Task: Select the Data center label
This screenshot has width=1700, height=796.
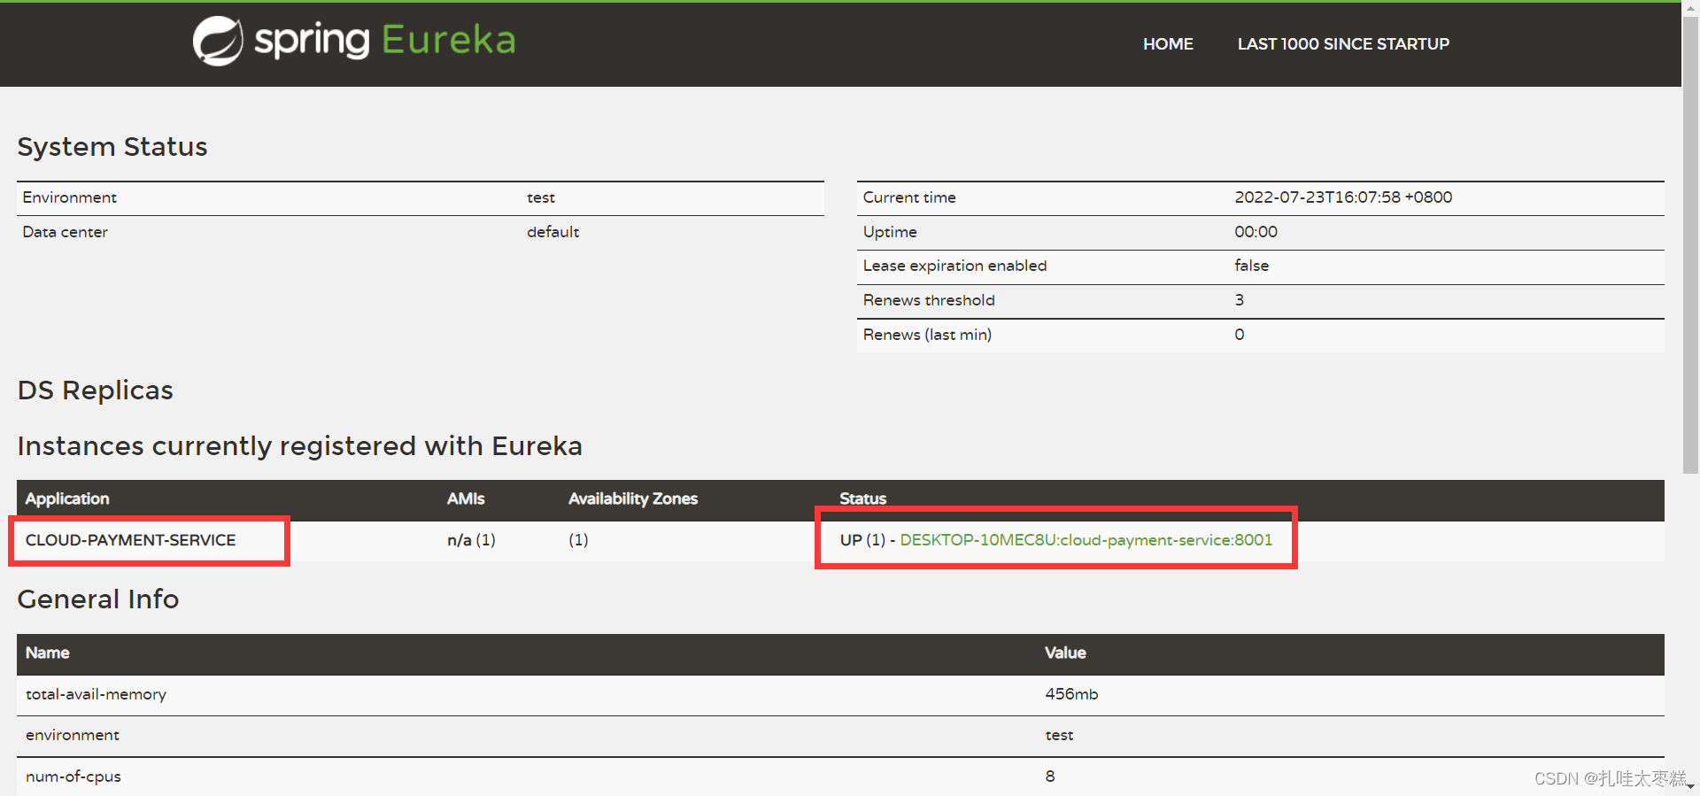Action: (x=66, y=232)
